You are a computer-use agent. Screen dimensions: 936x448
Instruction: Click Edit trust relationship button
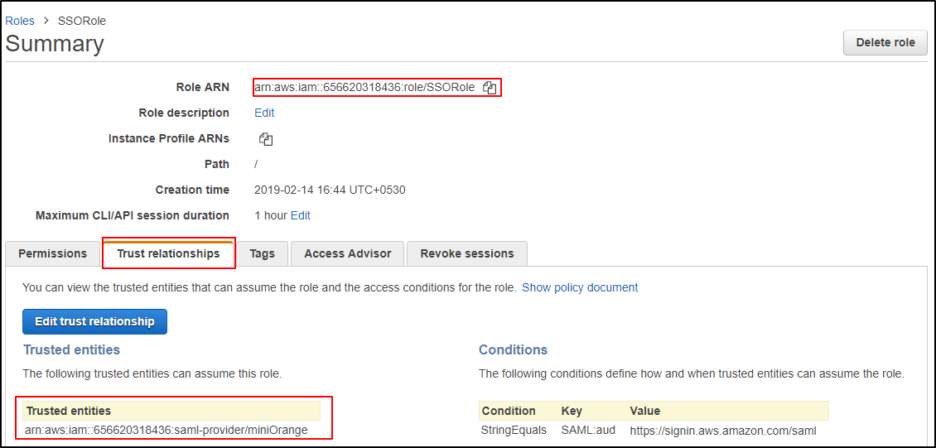coord(94,321)
